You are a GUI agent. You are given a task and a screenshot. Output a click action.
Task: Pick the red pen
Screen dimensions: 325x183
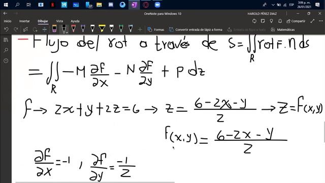click(73, 28)
